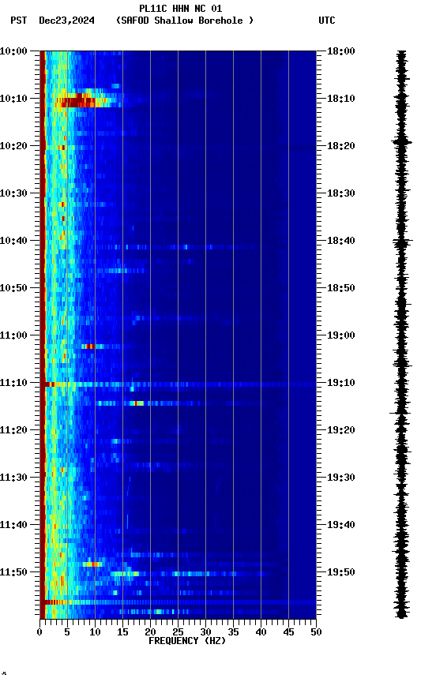Viewport: 436px width, 682px height.
Task: Click the 11:50 PST time tick label
Action: (x=13, y=572)
